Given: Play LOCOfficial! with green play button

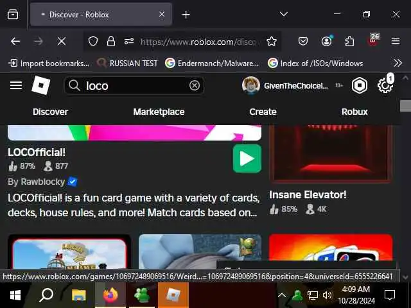Looking at the screenshot, I should coord(247,158).
